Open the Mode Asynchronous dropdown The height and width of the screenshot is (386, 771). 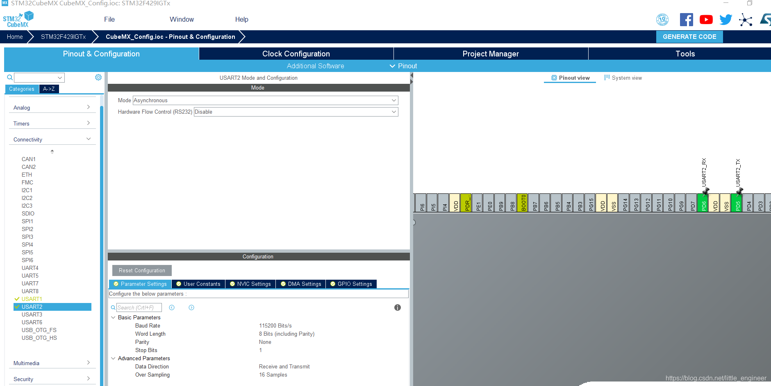coord(266,100)
